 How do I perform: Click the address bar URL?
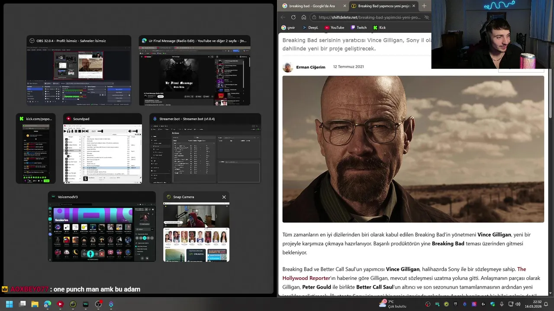(x=369, y=17)
